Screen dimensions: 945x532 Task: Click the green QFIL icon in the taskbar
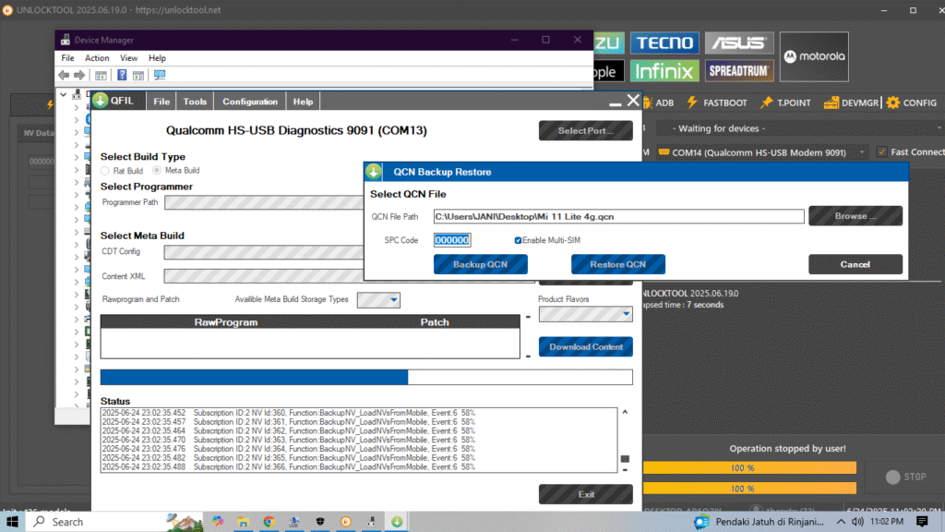click(397, 522)
